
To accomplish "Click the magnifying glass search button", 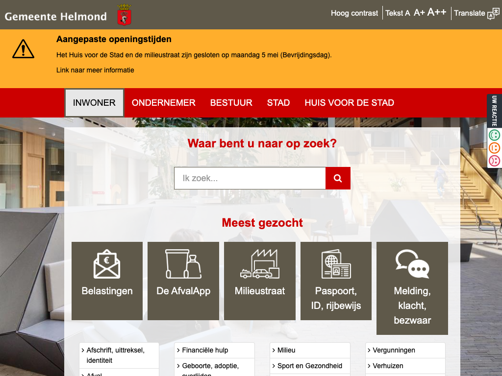I will pos(338,178).
